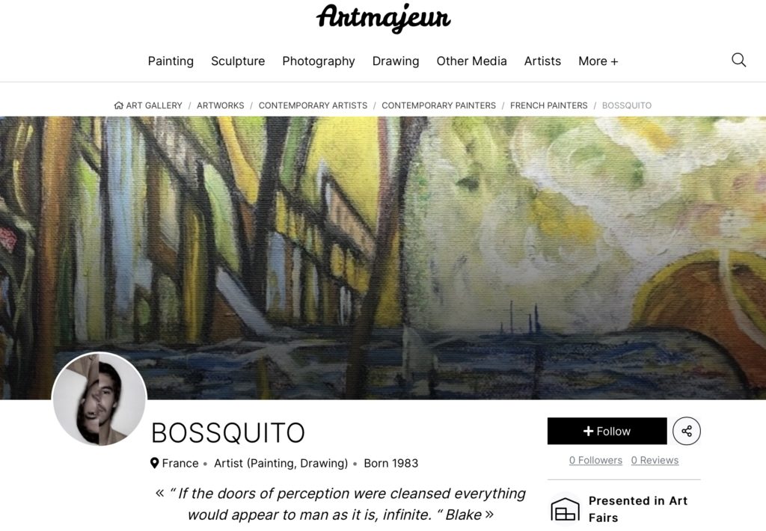
Task: Click the home icon in breadcrumb
Action: pyautogui.click(x=119, y=105)
